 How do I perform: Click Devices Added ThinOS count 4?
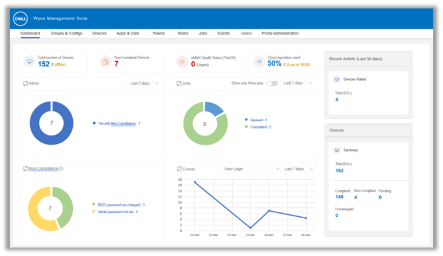[336, 100]
